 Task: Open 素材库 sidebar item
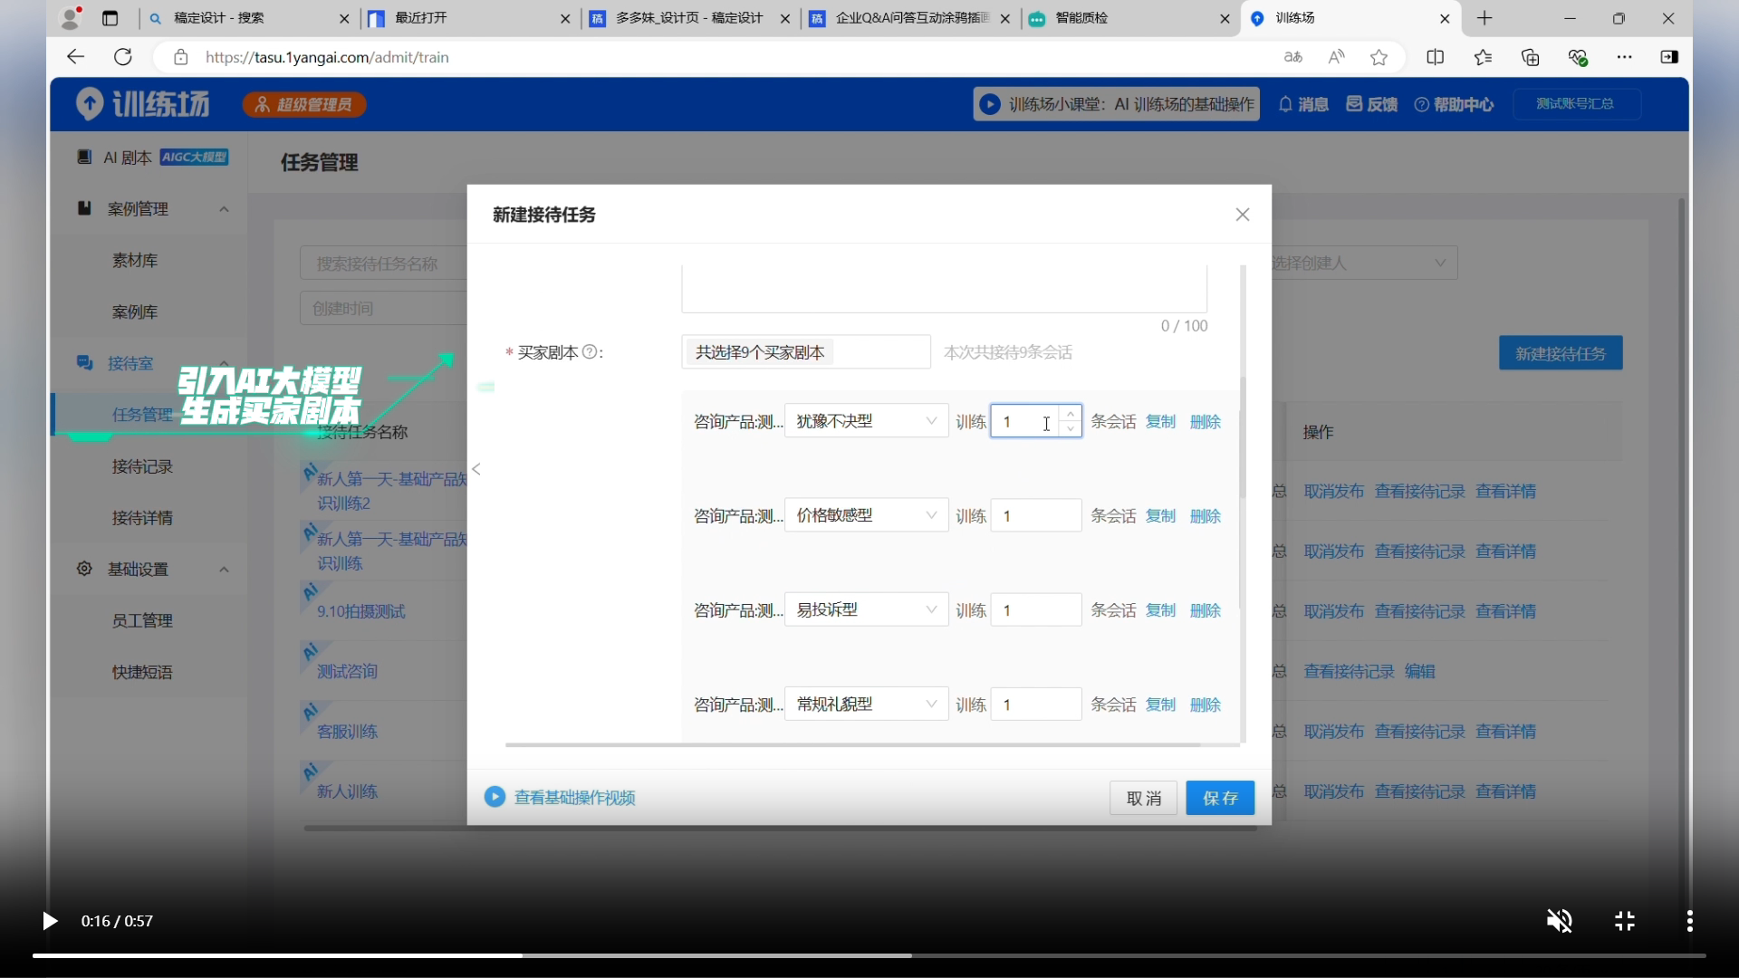135,261
